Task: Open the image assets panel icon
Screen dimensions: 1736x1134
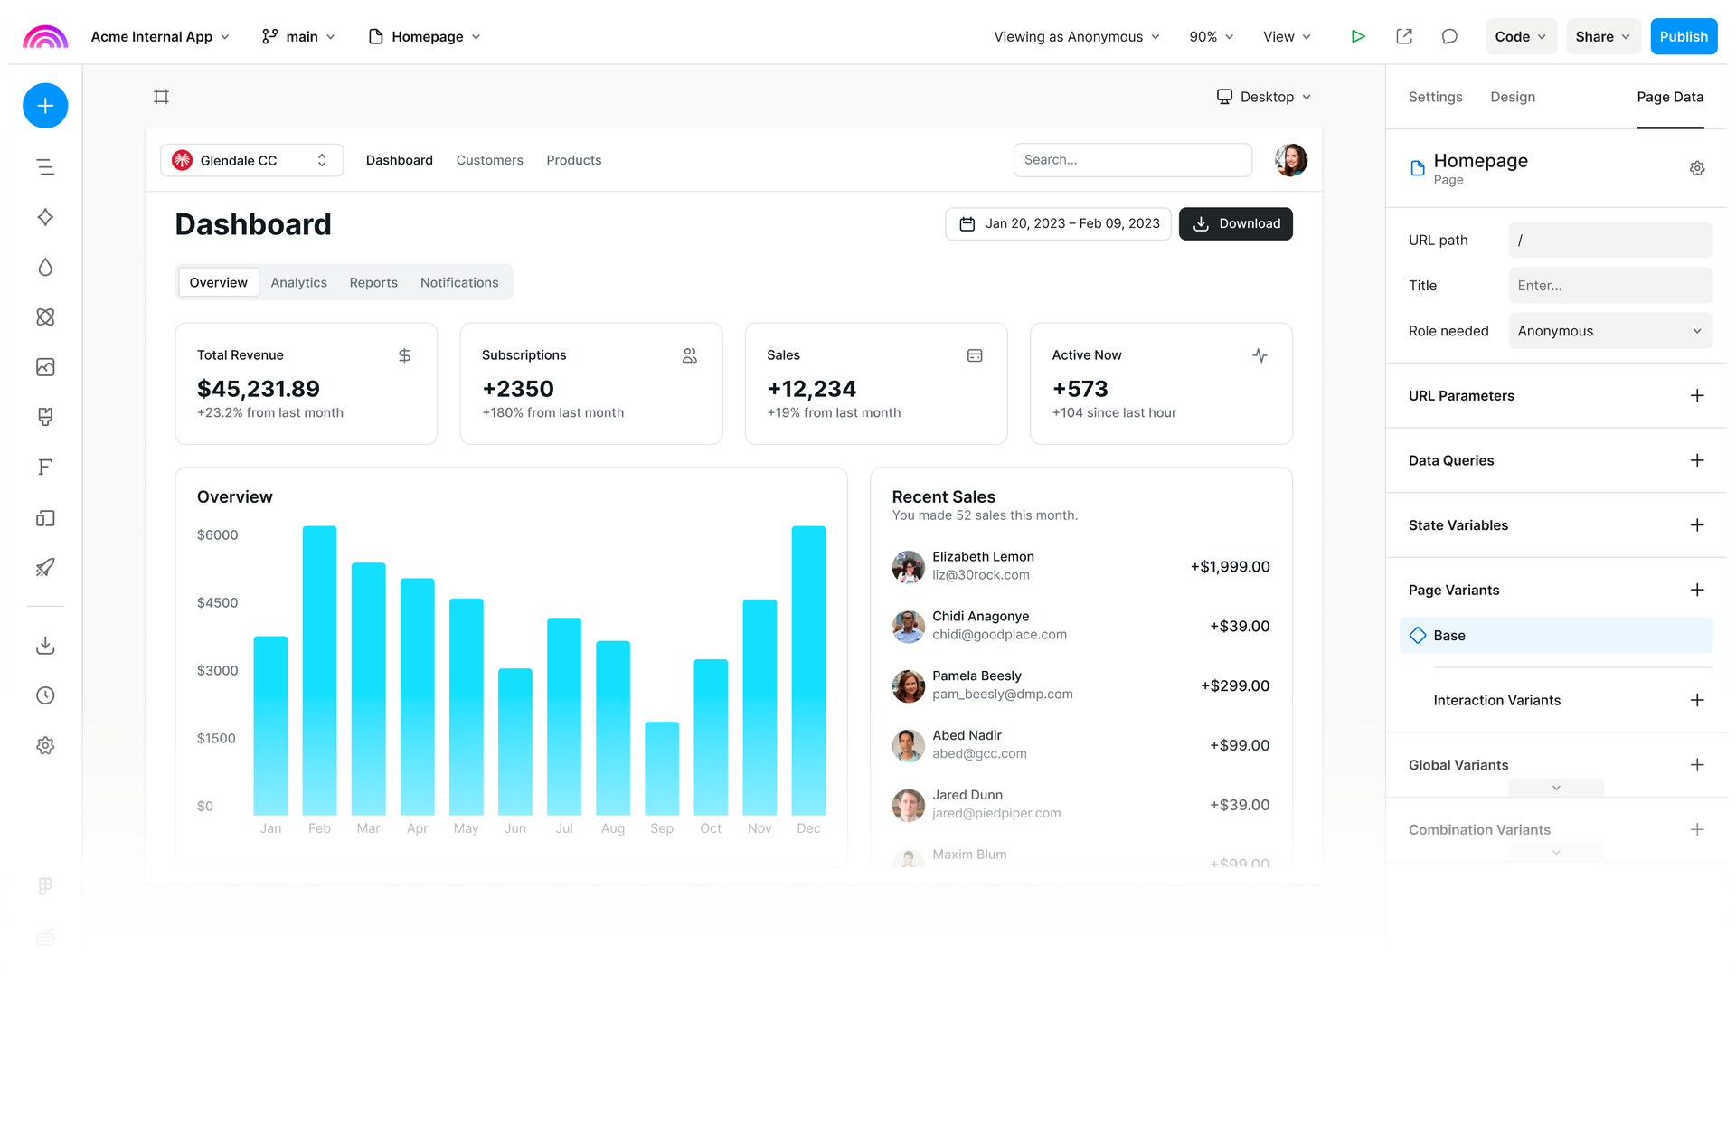Action: pos(45,367)
